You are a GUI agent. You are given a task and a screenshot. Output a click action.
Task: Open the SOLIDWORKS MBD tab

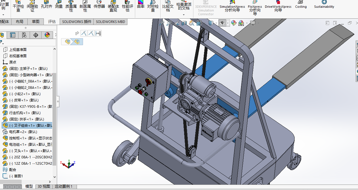[x=110, y=22]
